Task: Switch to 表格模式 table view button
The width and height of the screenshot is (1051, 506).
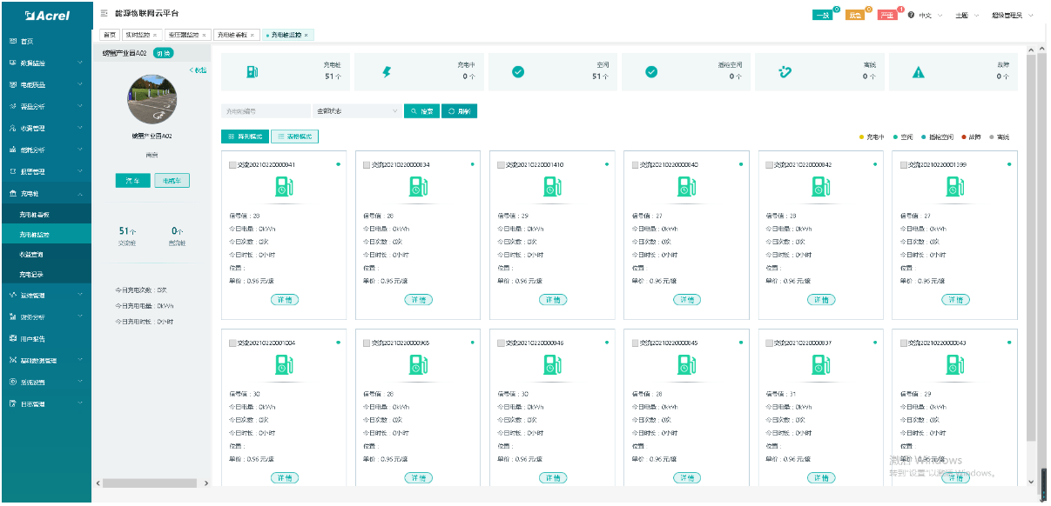Action: (x=294, y=136)
